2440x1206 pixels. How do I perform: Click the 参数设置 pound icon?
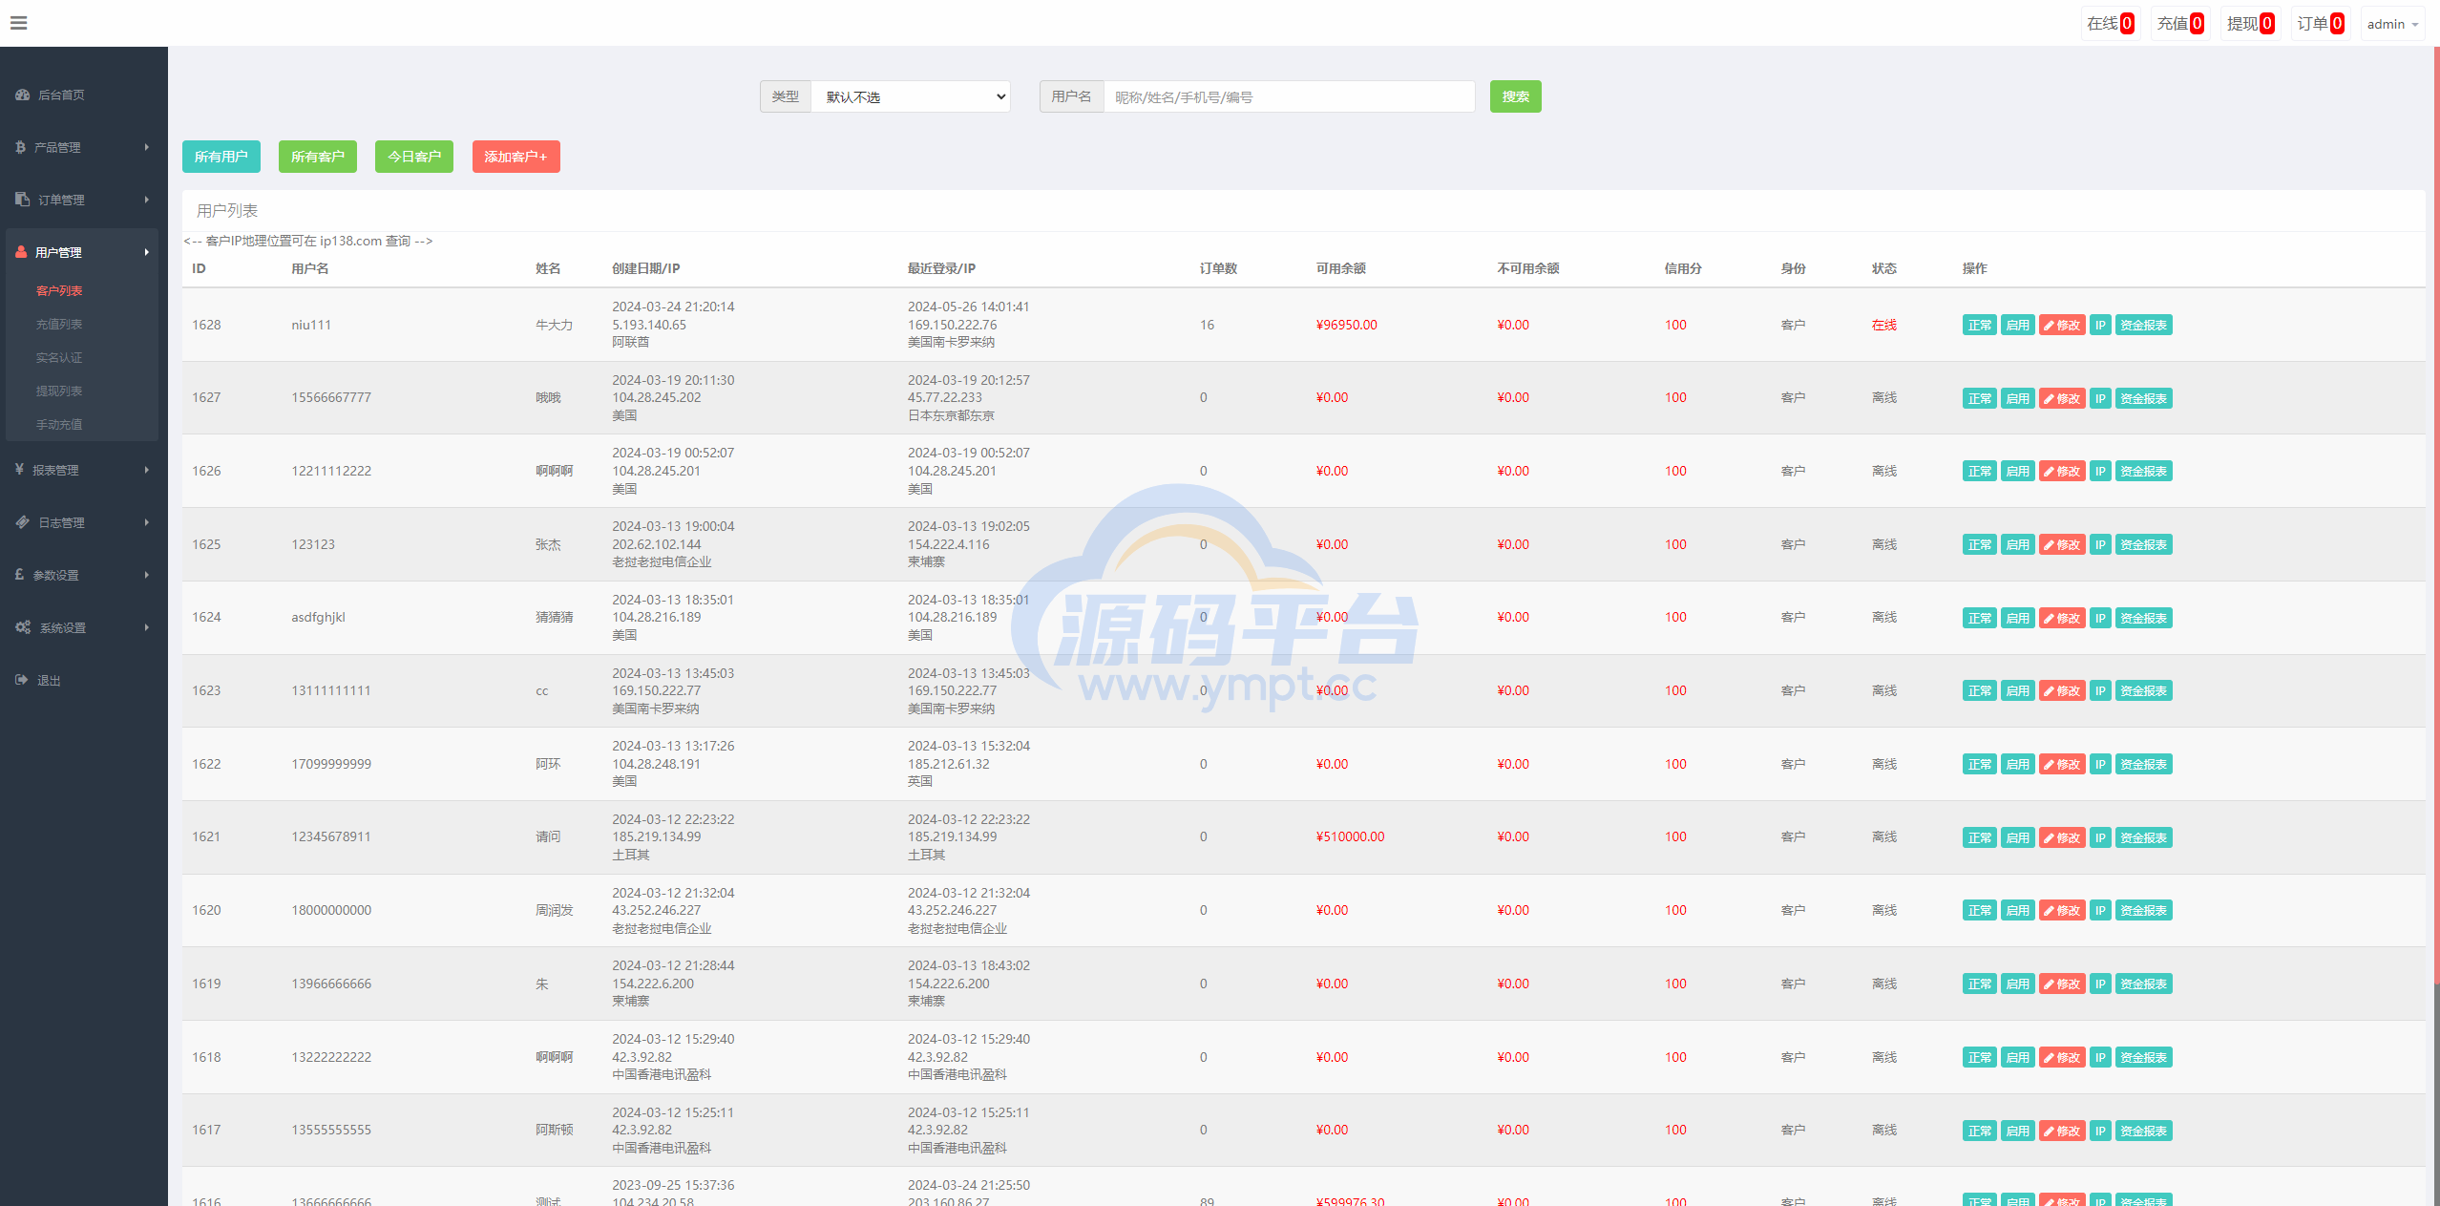[x=20, y=574]
